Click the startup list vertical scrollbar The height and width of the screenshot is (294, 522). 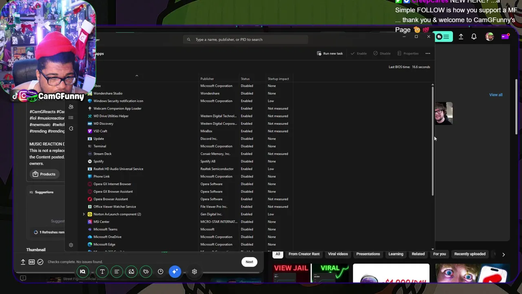tap(433, 141)
